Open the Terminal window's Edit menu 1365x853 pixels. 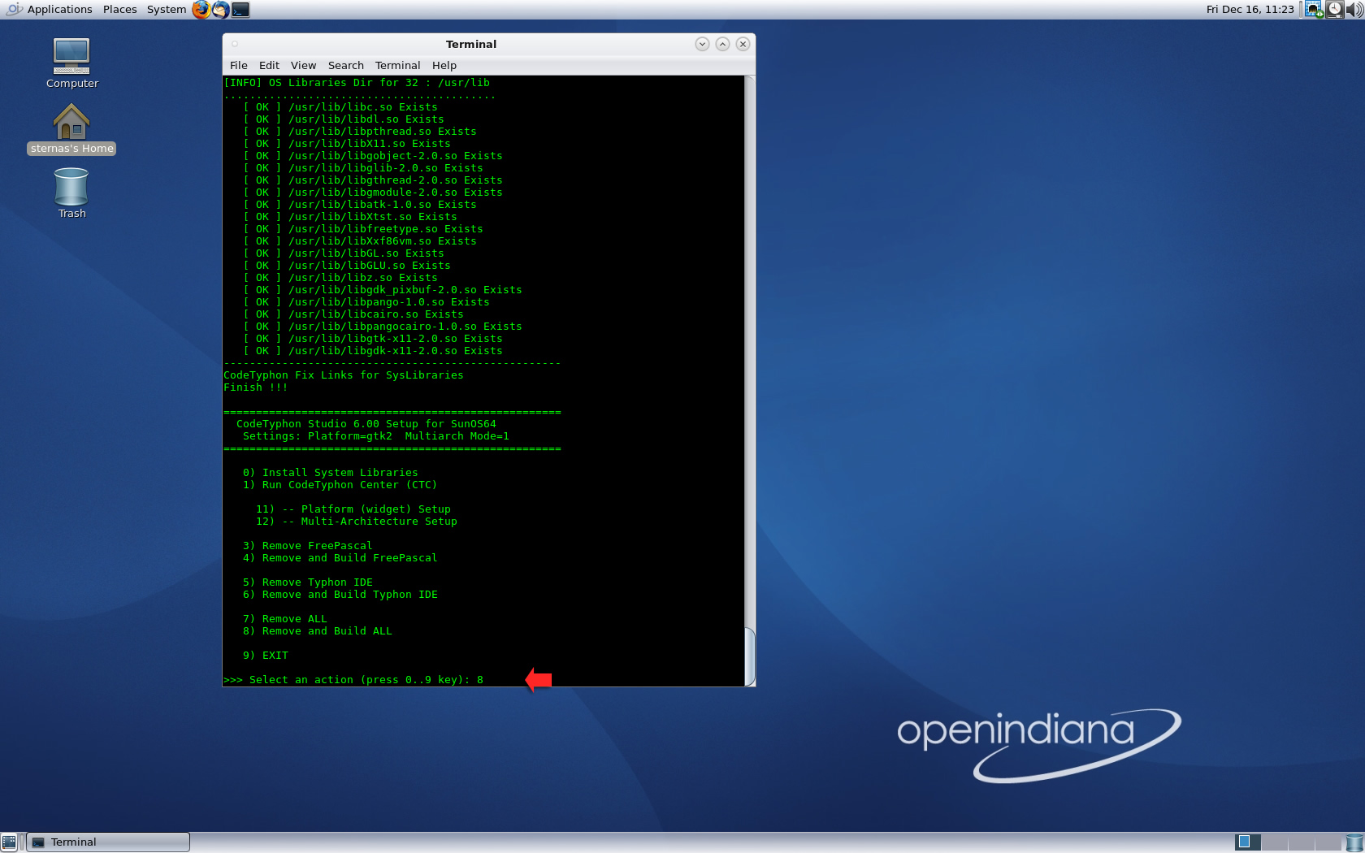269,65
